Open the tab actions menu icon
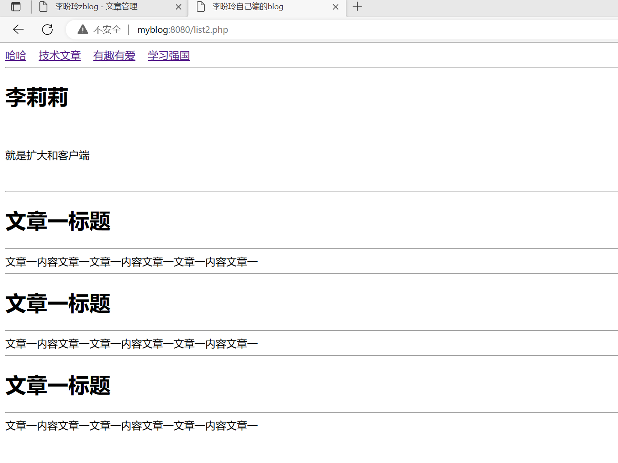 tap(16, 7)
